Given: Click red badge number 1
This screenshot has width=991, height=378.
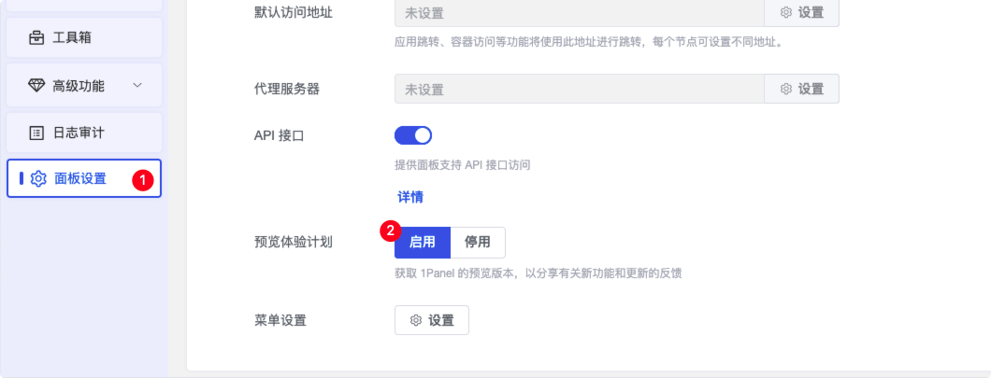Looking at the screenshot, I should point(142,180).
